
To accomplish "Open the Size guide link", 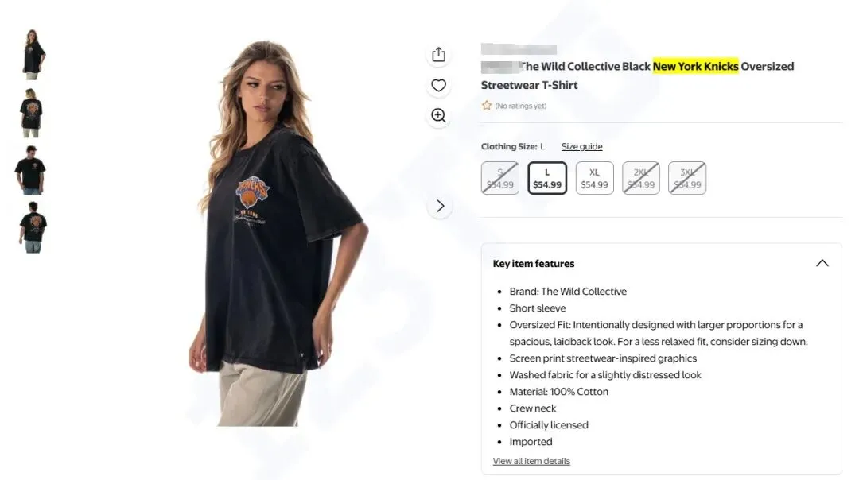I will click(581, 147).
